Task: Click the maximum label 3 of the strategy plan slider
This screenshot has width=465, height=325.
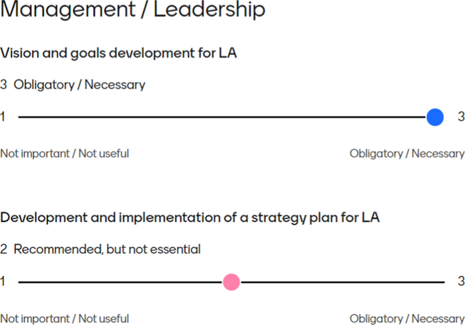Action: [x=461, y=282]
